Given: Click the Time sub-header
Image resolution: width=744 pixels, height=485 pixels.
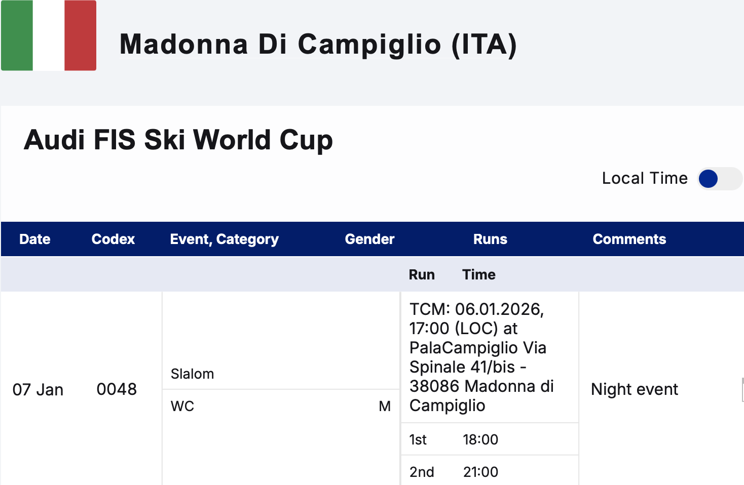Looking at the screenshot, I should point(478,275).
